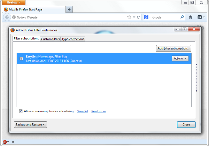Switch to the Custom filters tab

click(x=51, y=39)
